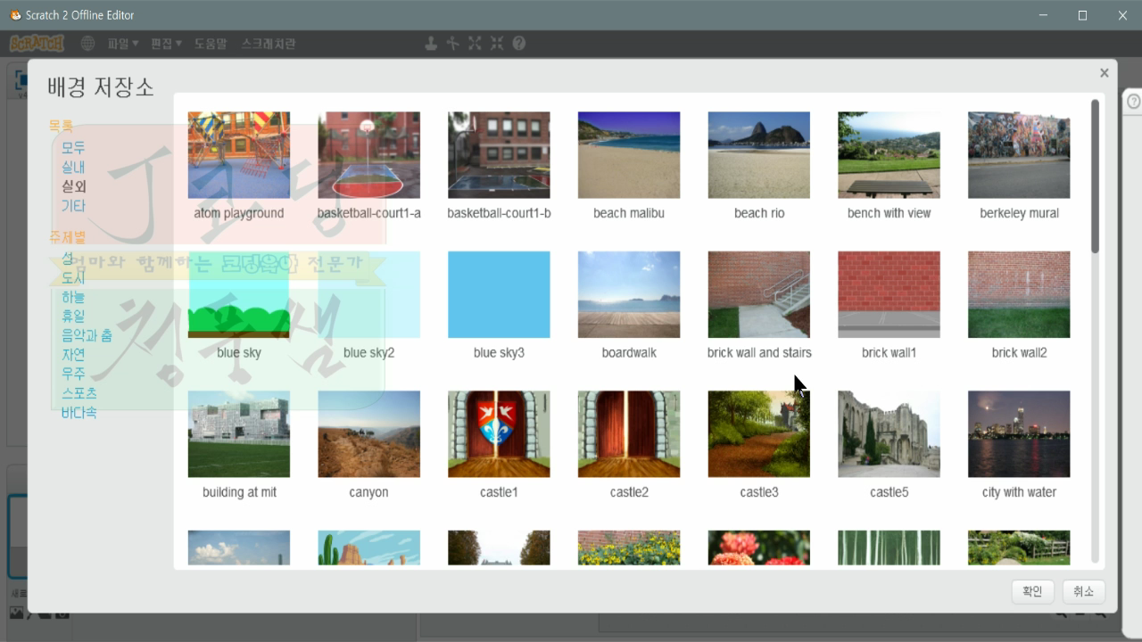Choose the 하늘 theme filter
Viewport: 1142px width, 642px height.
coord(73,297)
